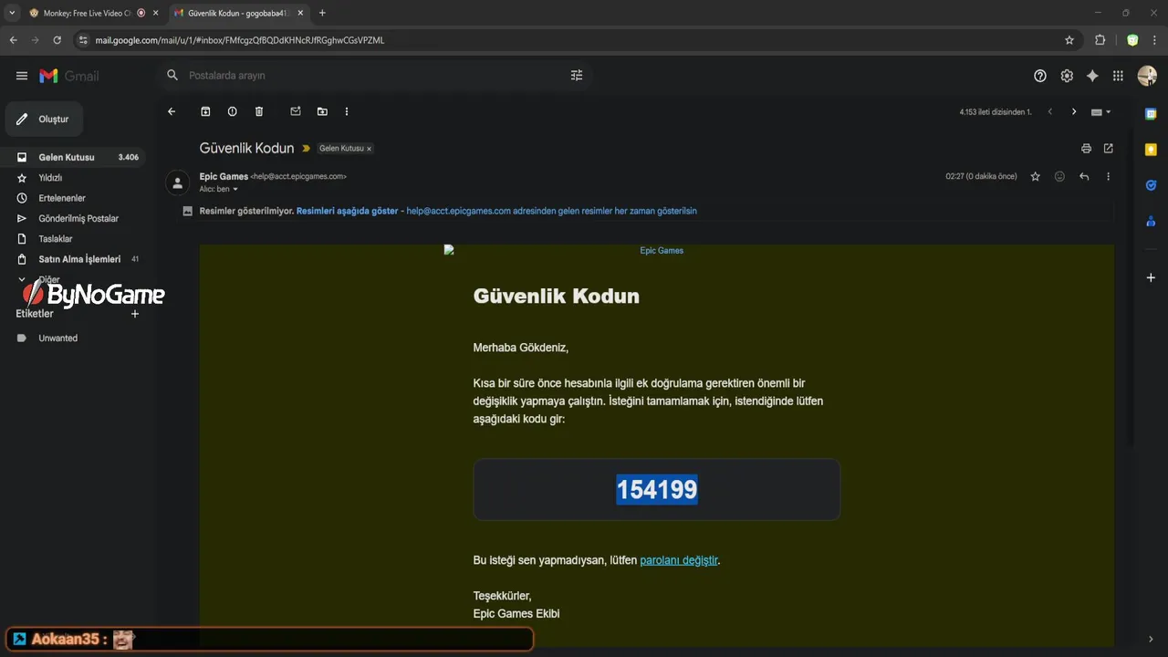Click the Epic Games sender name
The width and height of the screenshot is (1168, 657).
[x=224, y=176]
